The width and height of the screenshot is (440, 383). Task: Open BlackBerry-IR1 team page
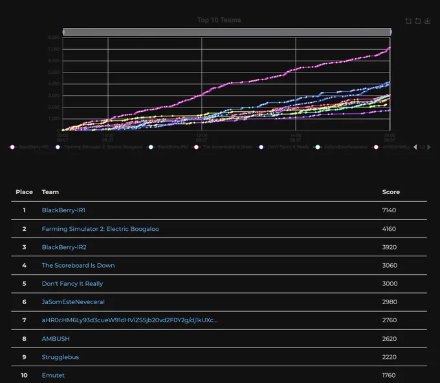[x=63, y=210]
